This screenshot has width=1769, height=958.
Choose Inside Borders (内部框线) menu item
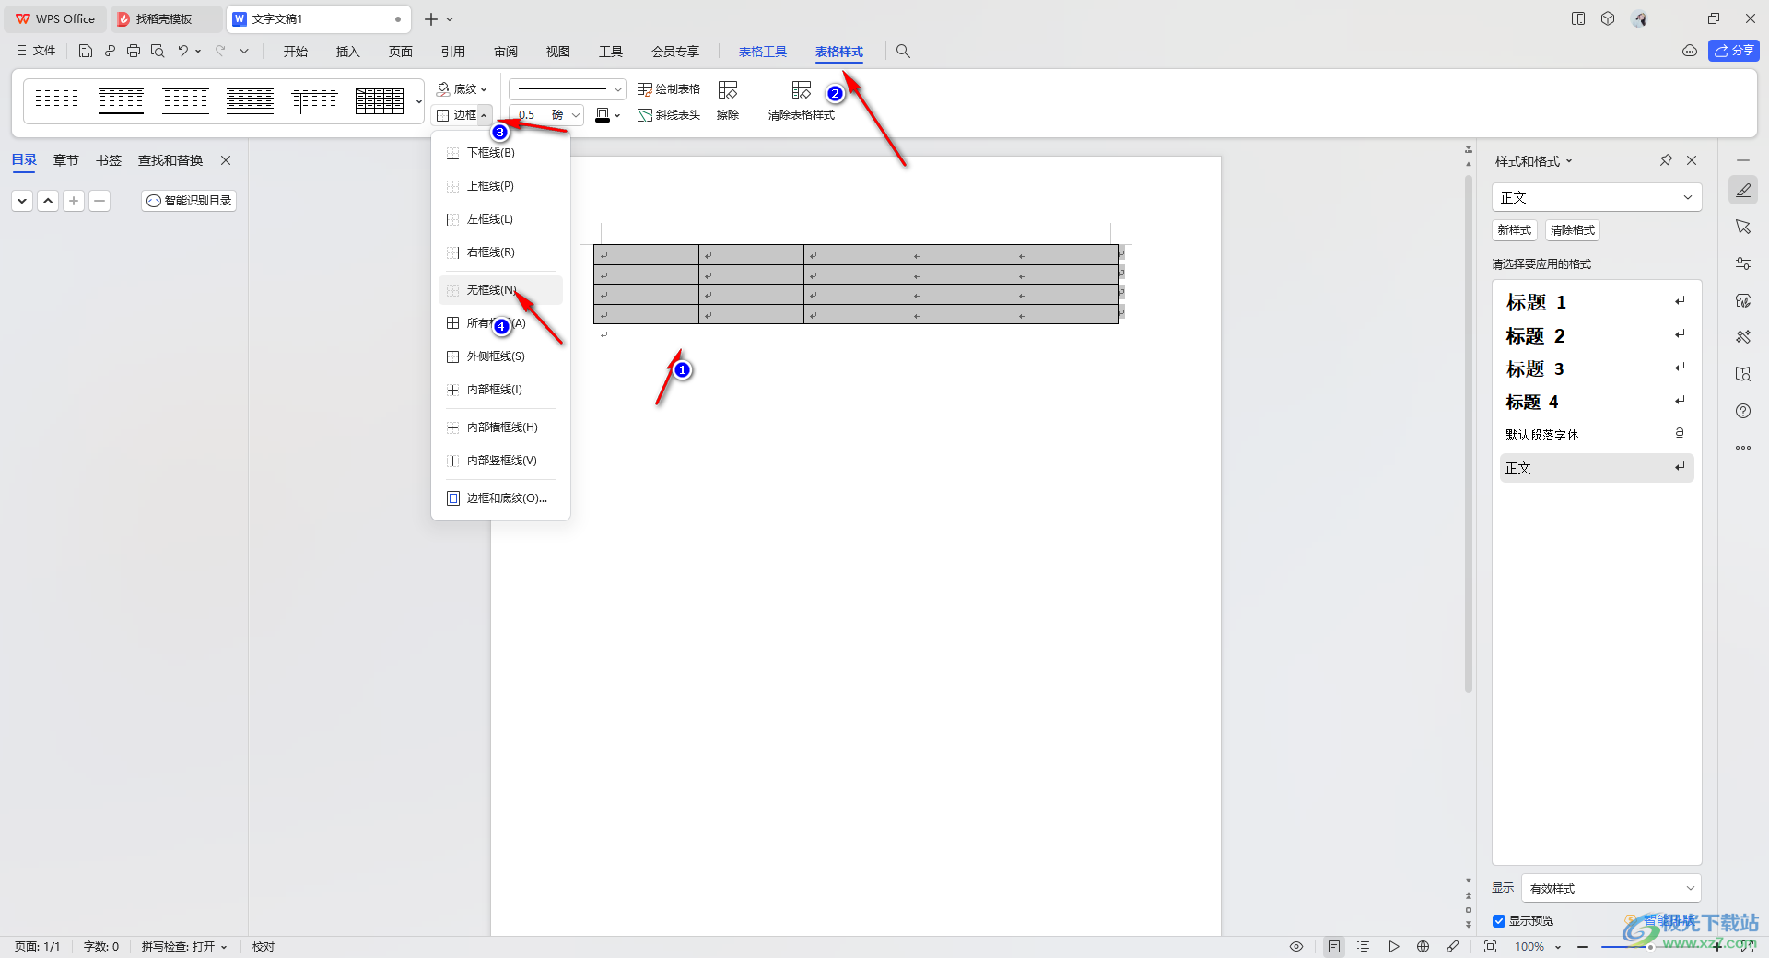coord(500,390)
